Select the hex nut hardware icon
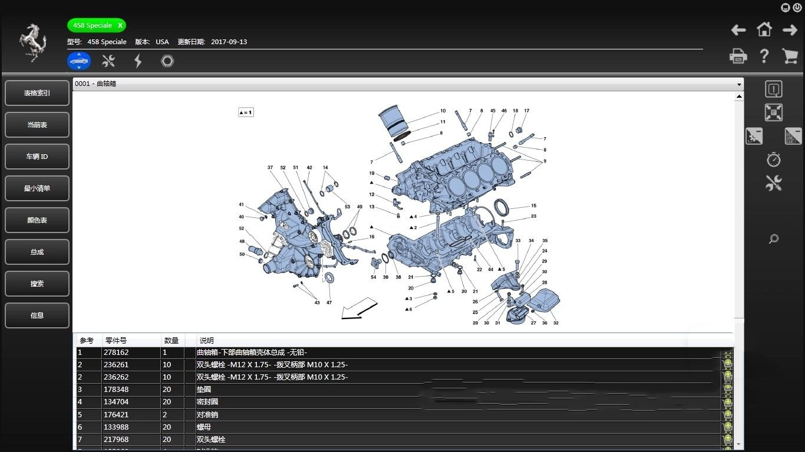Screen dimensions: 805x452 point(167,61)
